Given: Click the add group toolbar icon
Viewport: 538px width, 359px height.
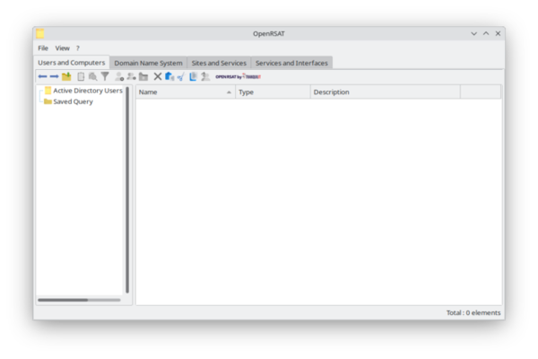Looking at the screenshot, I should pyautogui.click(x=132, y=77).
